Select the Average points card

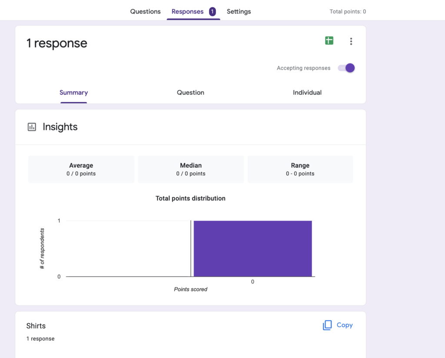pos(81,169)
